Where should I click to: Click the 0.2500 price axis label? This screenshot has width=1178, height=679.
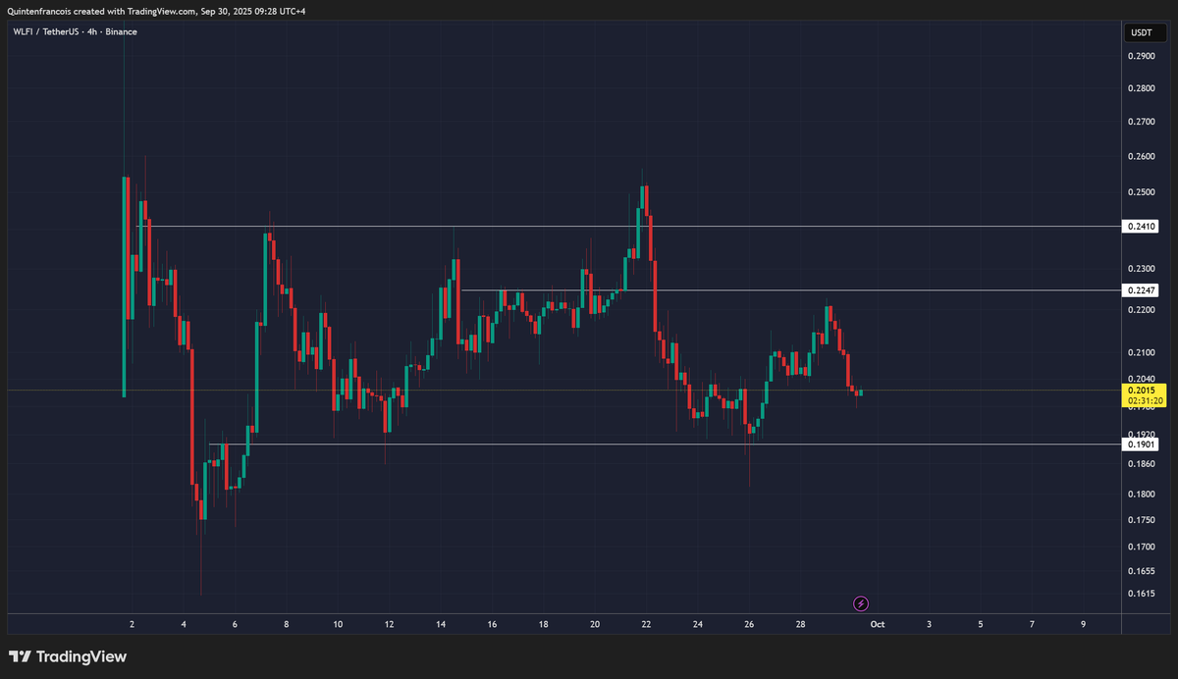[x=1142, y=192]
